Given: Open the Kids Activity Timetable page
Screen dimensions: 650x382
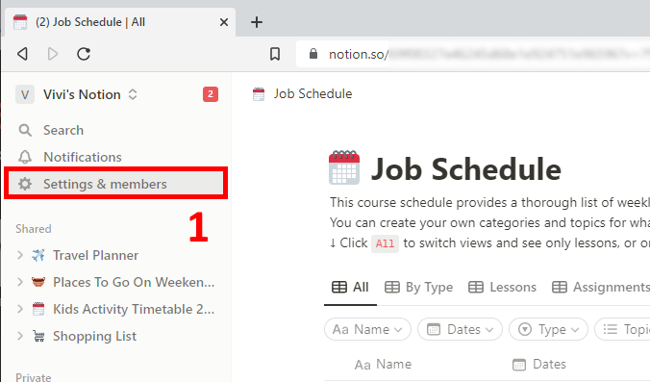Looking at the screenshot, I should pyautogui.click(x=134, y=309).
